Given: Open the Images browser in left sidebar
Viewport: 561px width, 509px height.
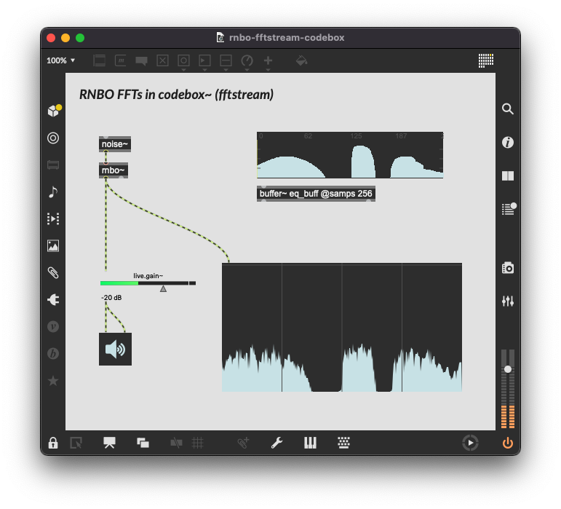Looking at the screenshot, I should point(53,246).
